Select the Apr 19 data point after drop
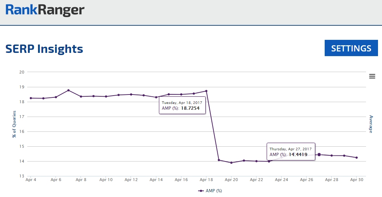This screenshot has height=197, width=382. [x=219, y=160]
